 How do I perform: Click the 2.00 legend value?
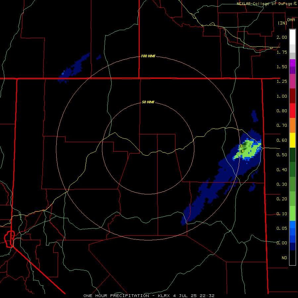click(282, 37)
